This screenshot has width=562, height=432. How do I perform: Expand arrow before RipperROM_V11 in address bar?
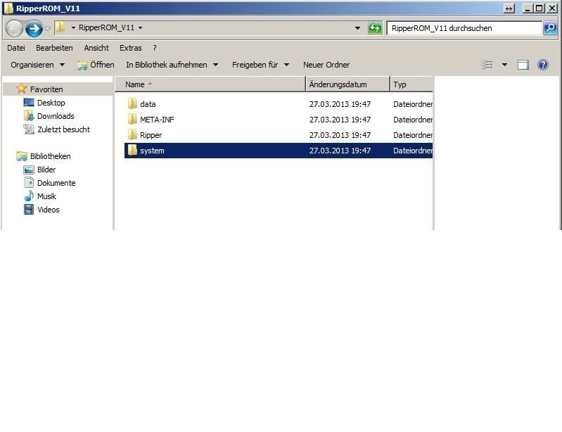[x=73, y=27]
